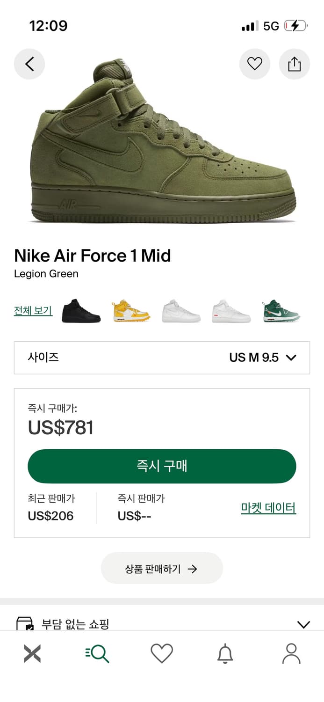The height and width of the screenshot is (702, 324).
Task: Select the green and white colorway
Action: tap(281, 311)
